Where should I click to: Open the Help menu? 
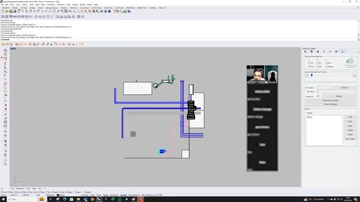[x=96, y=4]
